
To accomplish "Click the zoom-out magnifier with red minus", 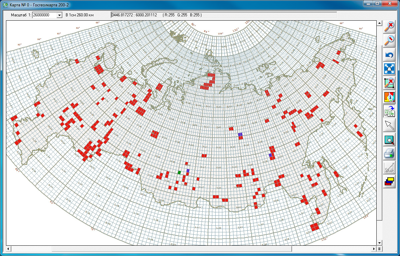I will tap(389, 41).
